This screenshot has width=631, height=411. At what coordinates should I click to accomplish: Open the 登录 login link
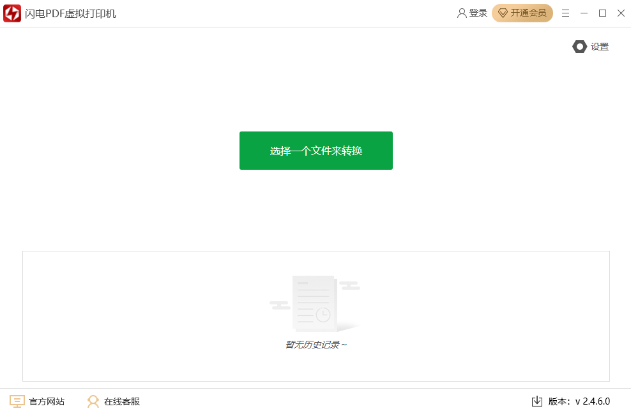click(x=478, y=13)
